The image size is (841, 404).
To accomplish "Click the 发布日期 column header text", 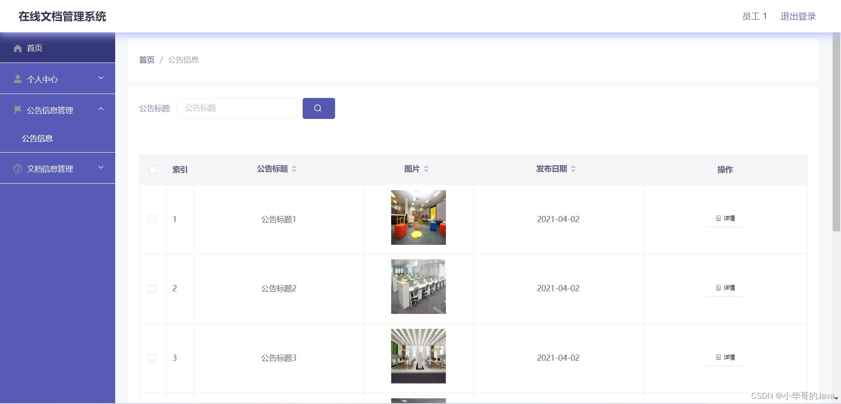I will tap(551, 169).
